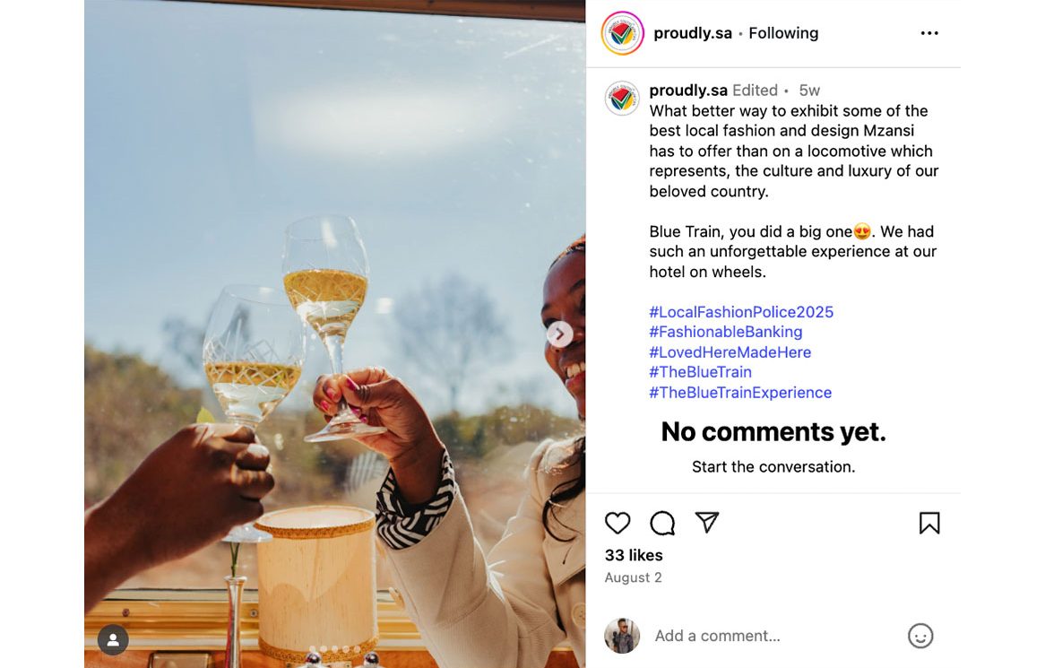Open the three-dot more options menu

tap(929, 33)
